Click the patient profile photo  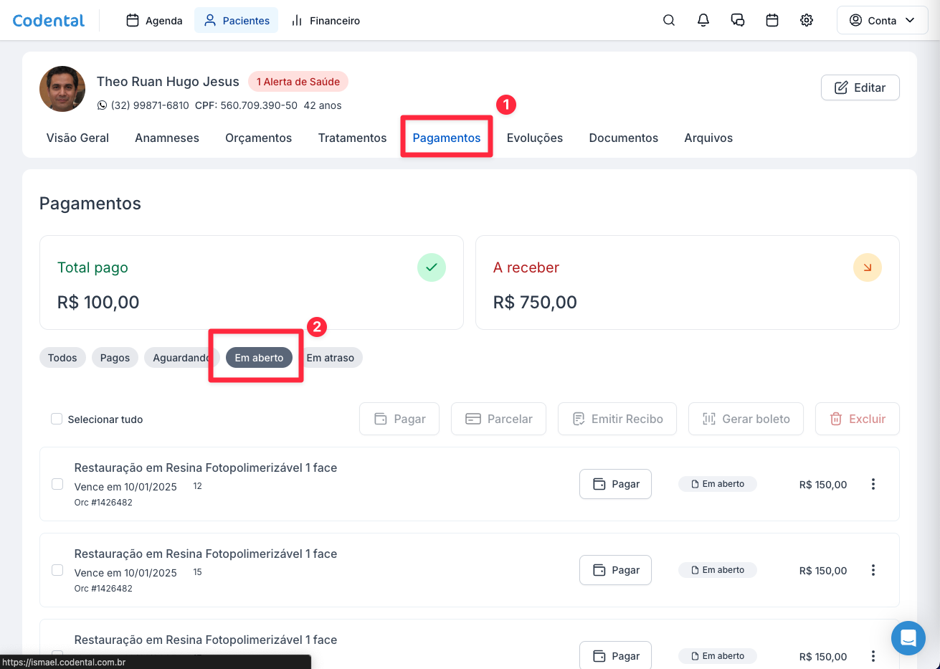(x=62, y=89)
